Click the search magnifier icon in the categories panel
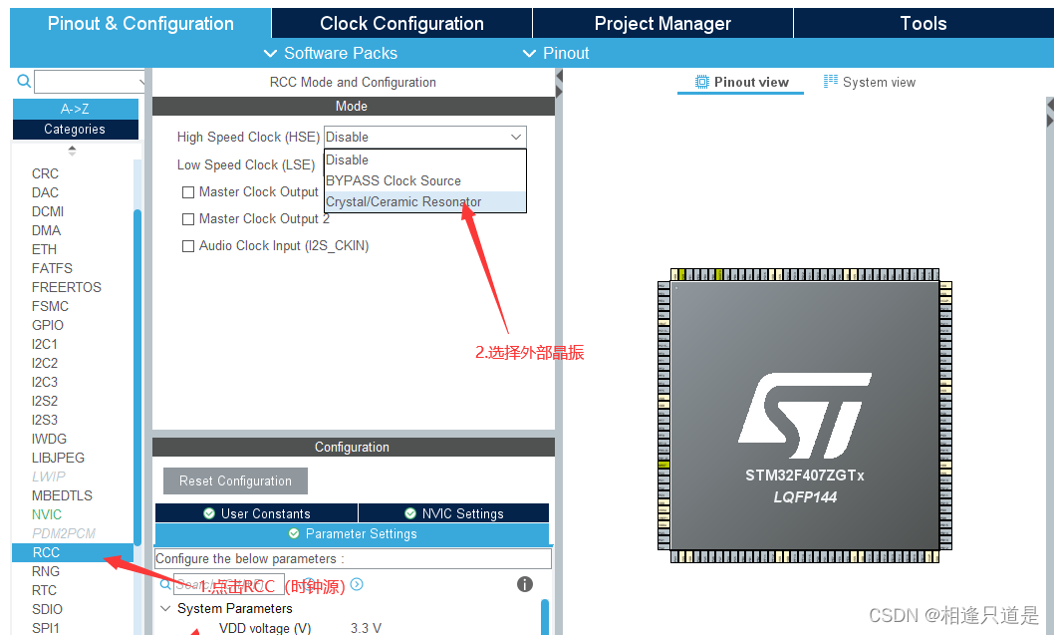The width and height of the screenshot is (1054, 635). [24, 82]
